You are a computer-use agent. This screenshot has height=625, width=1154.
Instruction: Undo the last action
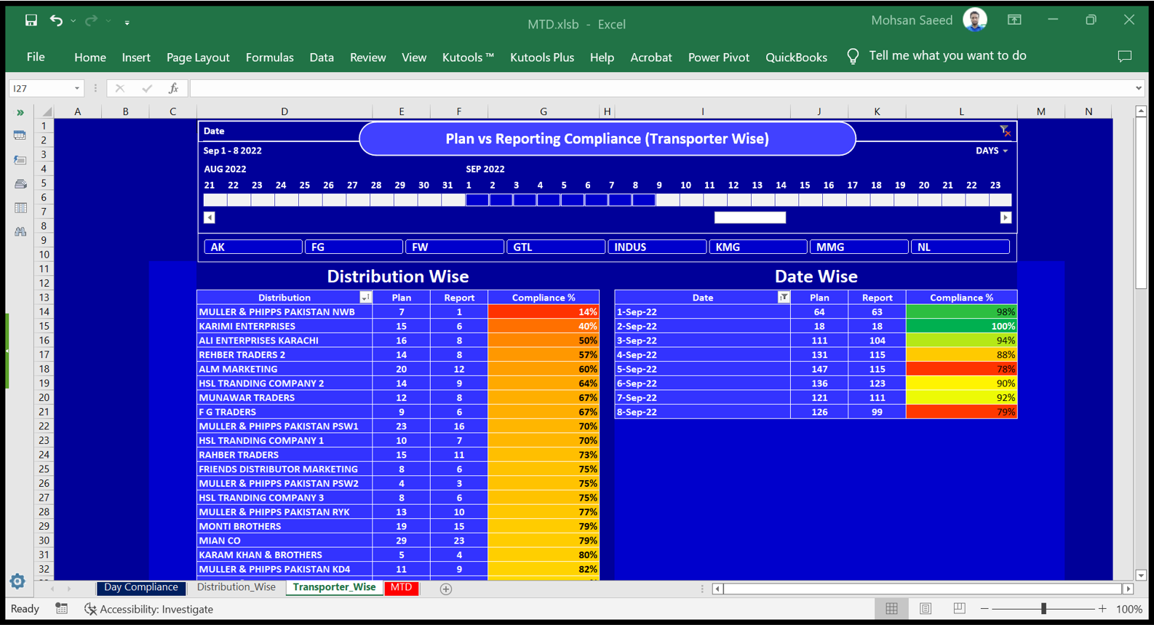tap(56, 20)
